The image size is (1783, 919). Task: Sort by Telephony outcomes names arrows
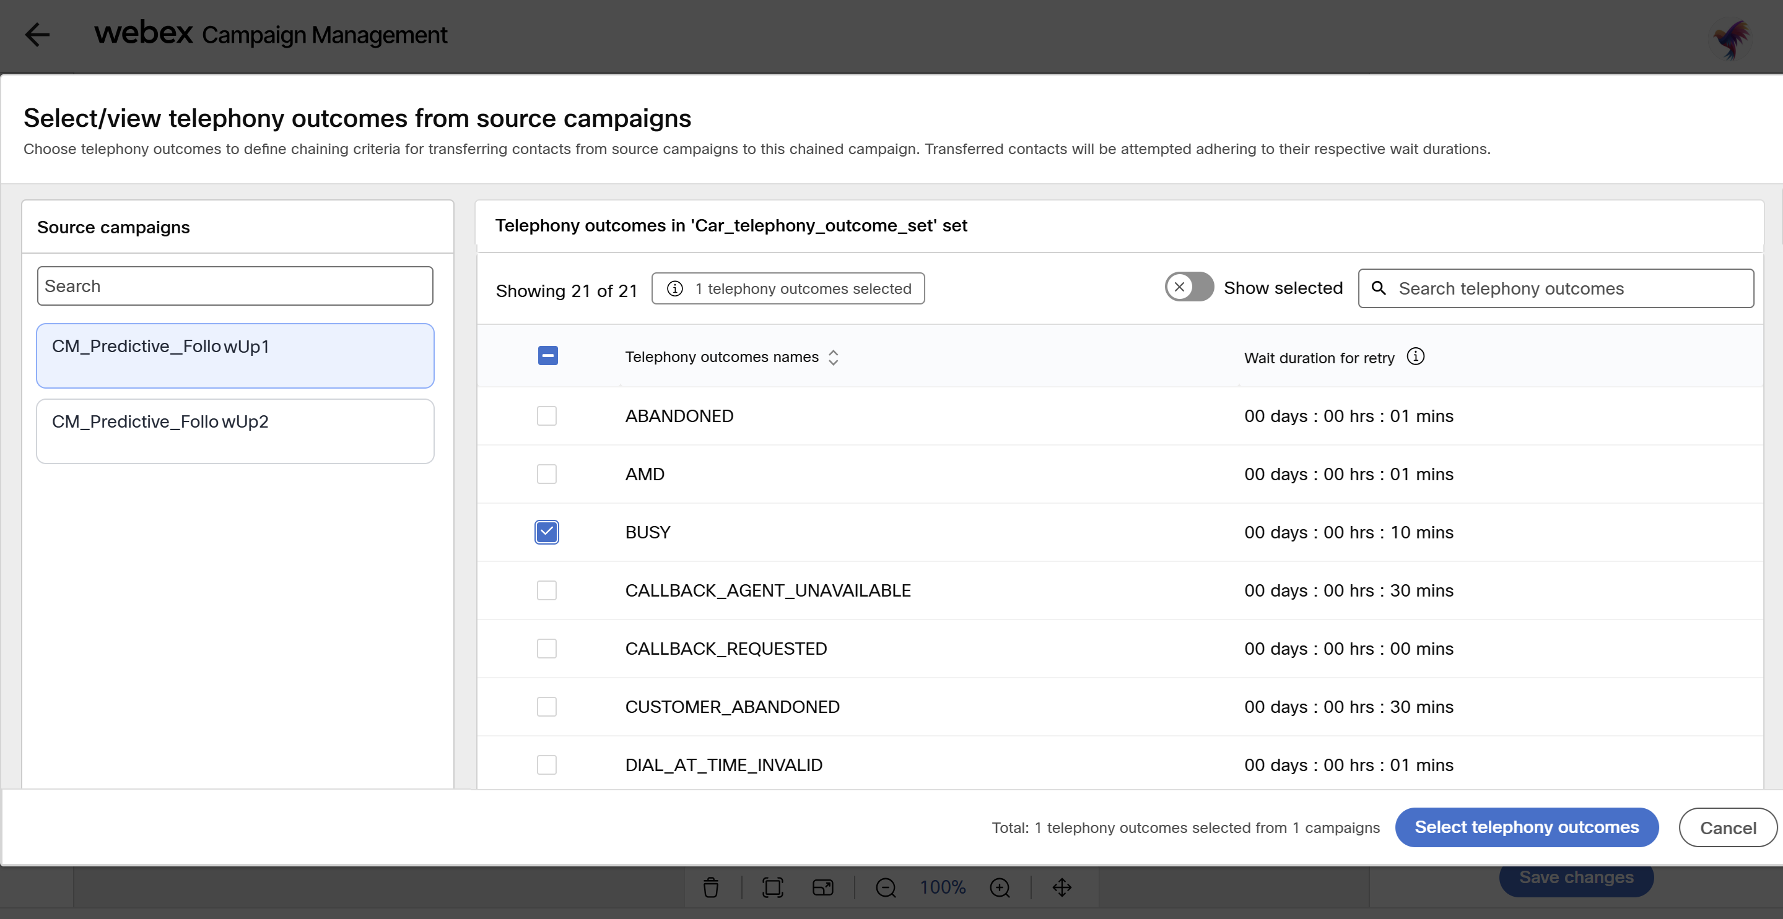click(x=834, y=358)
